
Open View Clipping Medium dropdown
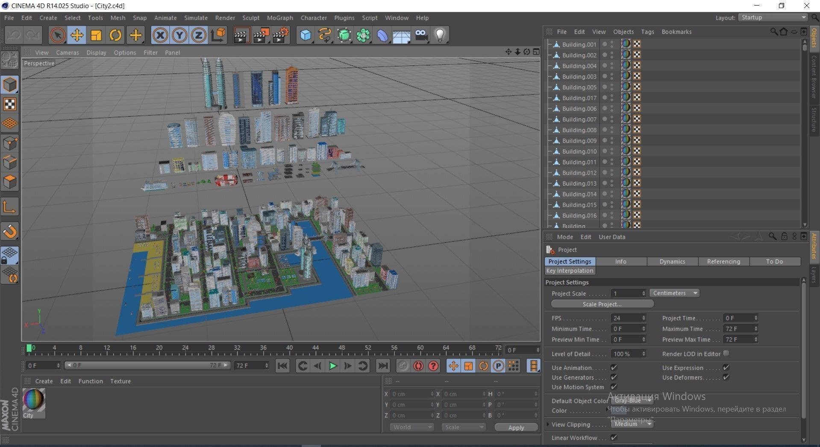(632, 424)
